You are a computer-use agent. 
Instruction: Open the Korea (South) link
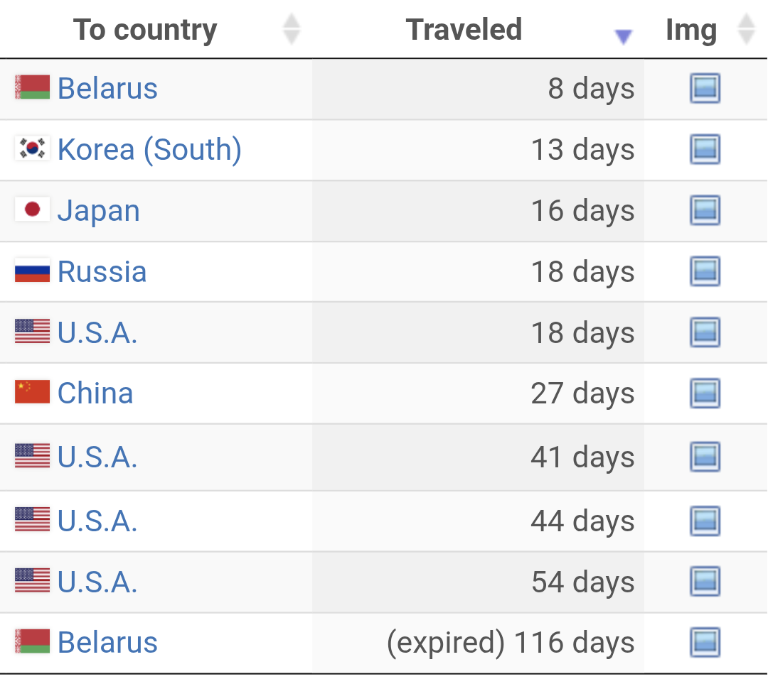[x=149, y=150]
